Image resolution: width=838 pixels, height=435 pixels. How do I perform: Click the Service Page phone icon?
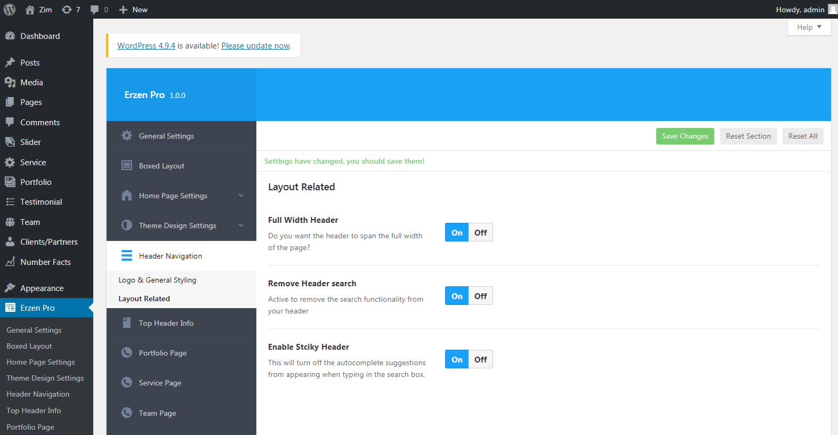tap(126, 382)
